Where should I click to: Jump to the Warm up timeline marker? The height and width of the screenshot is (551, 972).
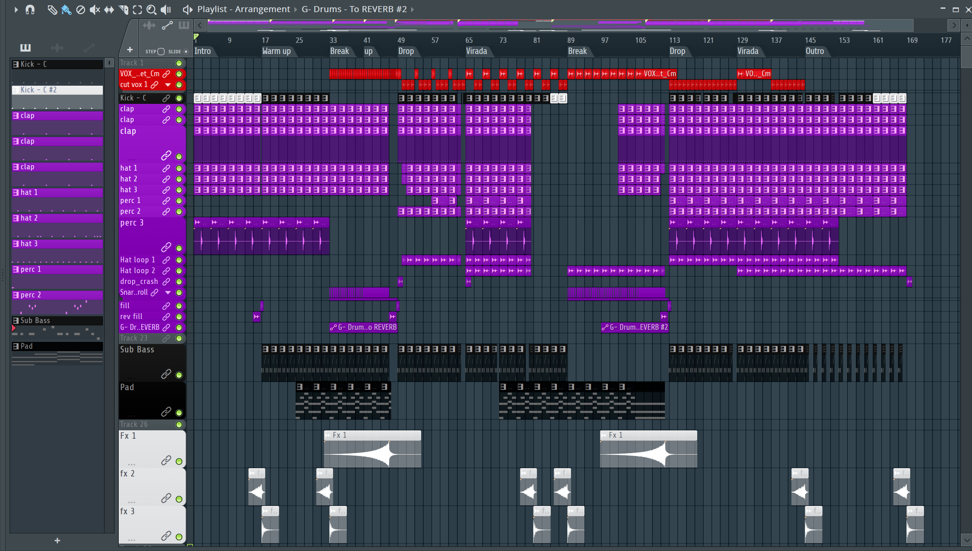[276, 51]
